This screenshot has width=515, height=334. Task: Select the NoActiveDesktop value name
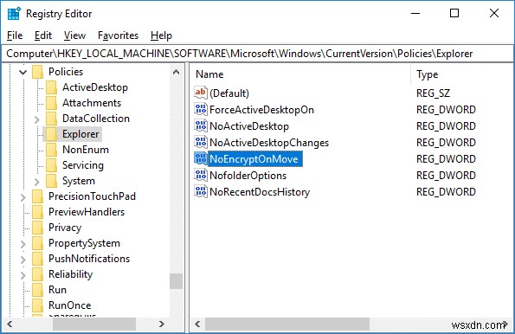point(249,126)
